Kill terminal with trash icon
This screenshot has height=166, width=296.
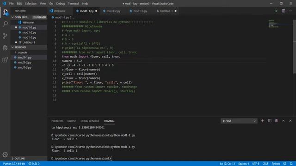click(277, 121)
